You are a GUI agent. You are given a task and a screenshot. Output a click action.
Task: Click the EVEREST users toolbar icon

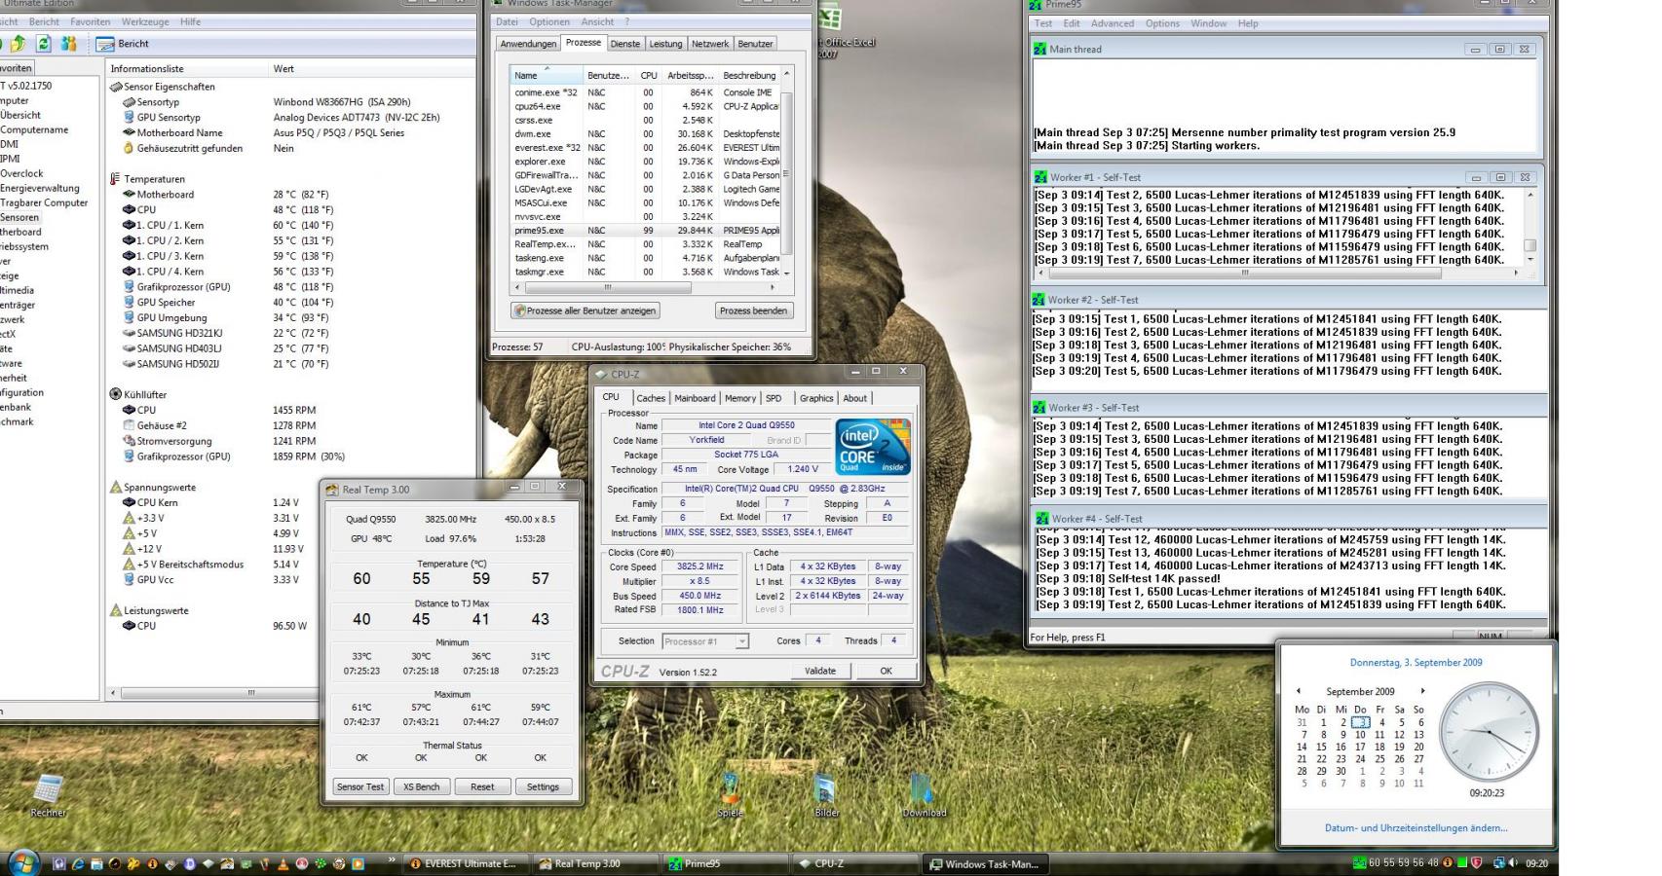[68, 44]
